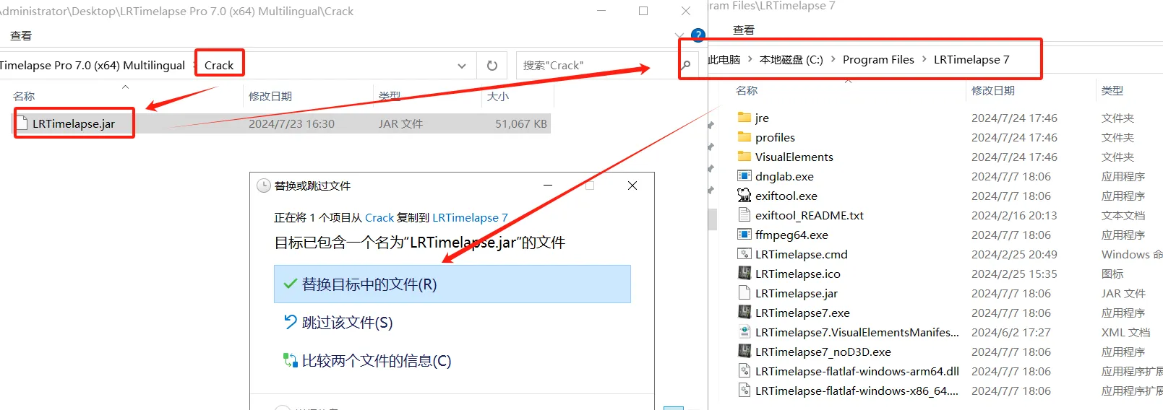Click the jre folder icon
Screen dimensions: 1163x410
pyautogui.click(x=744, y=118)
